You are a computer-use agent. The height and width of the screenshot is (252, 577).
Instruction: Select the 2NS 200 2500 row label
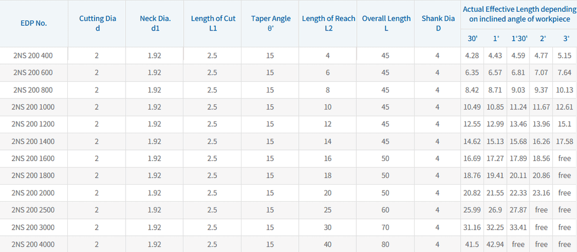point(33,210)
